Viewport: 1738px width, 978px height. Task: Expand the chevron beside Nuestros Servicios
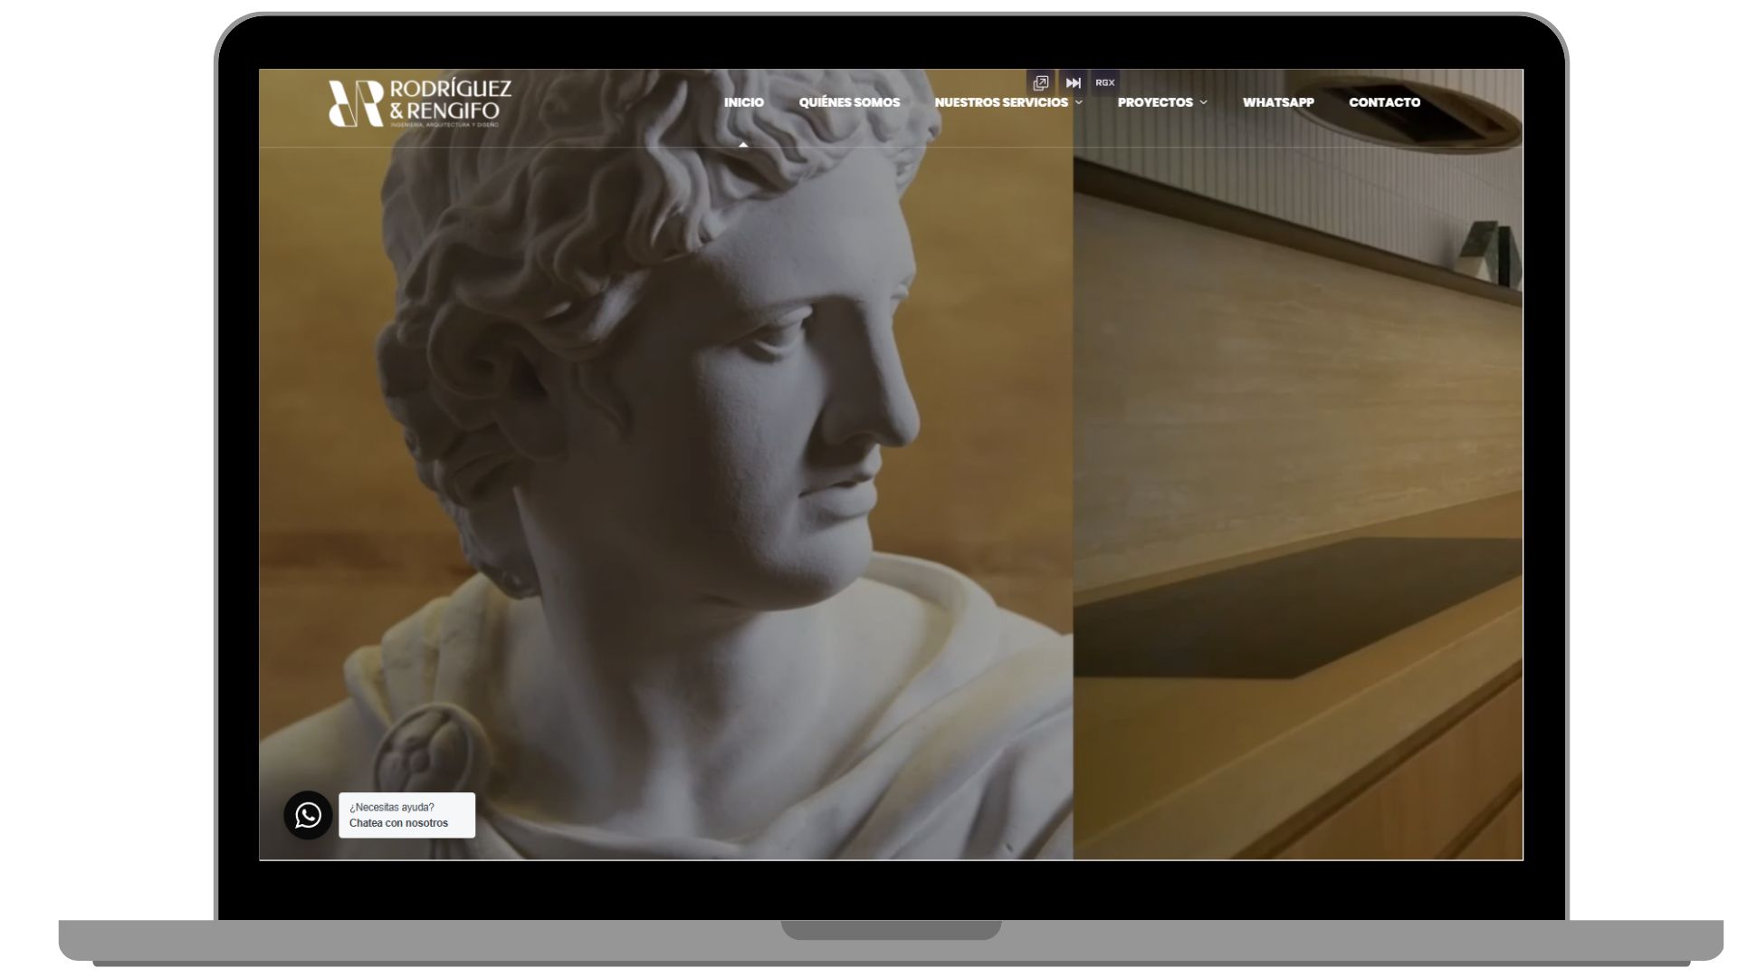coord(1079,103)
